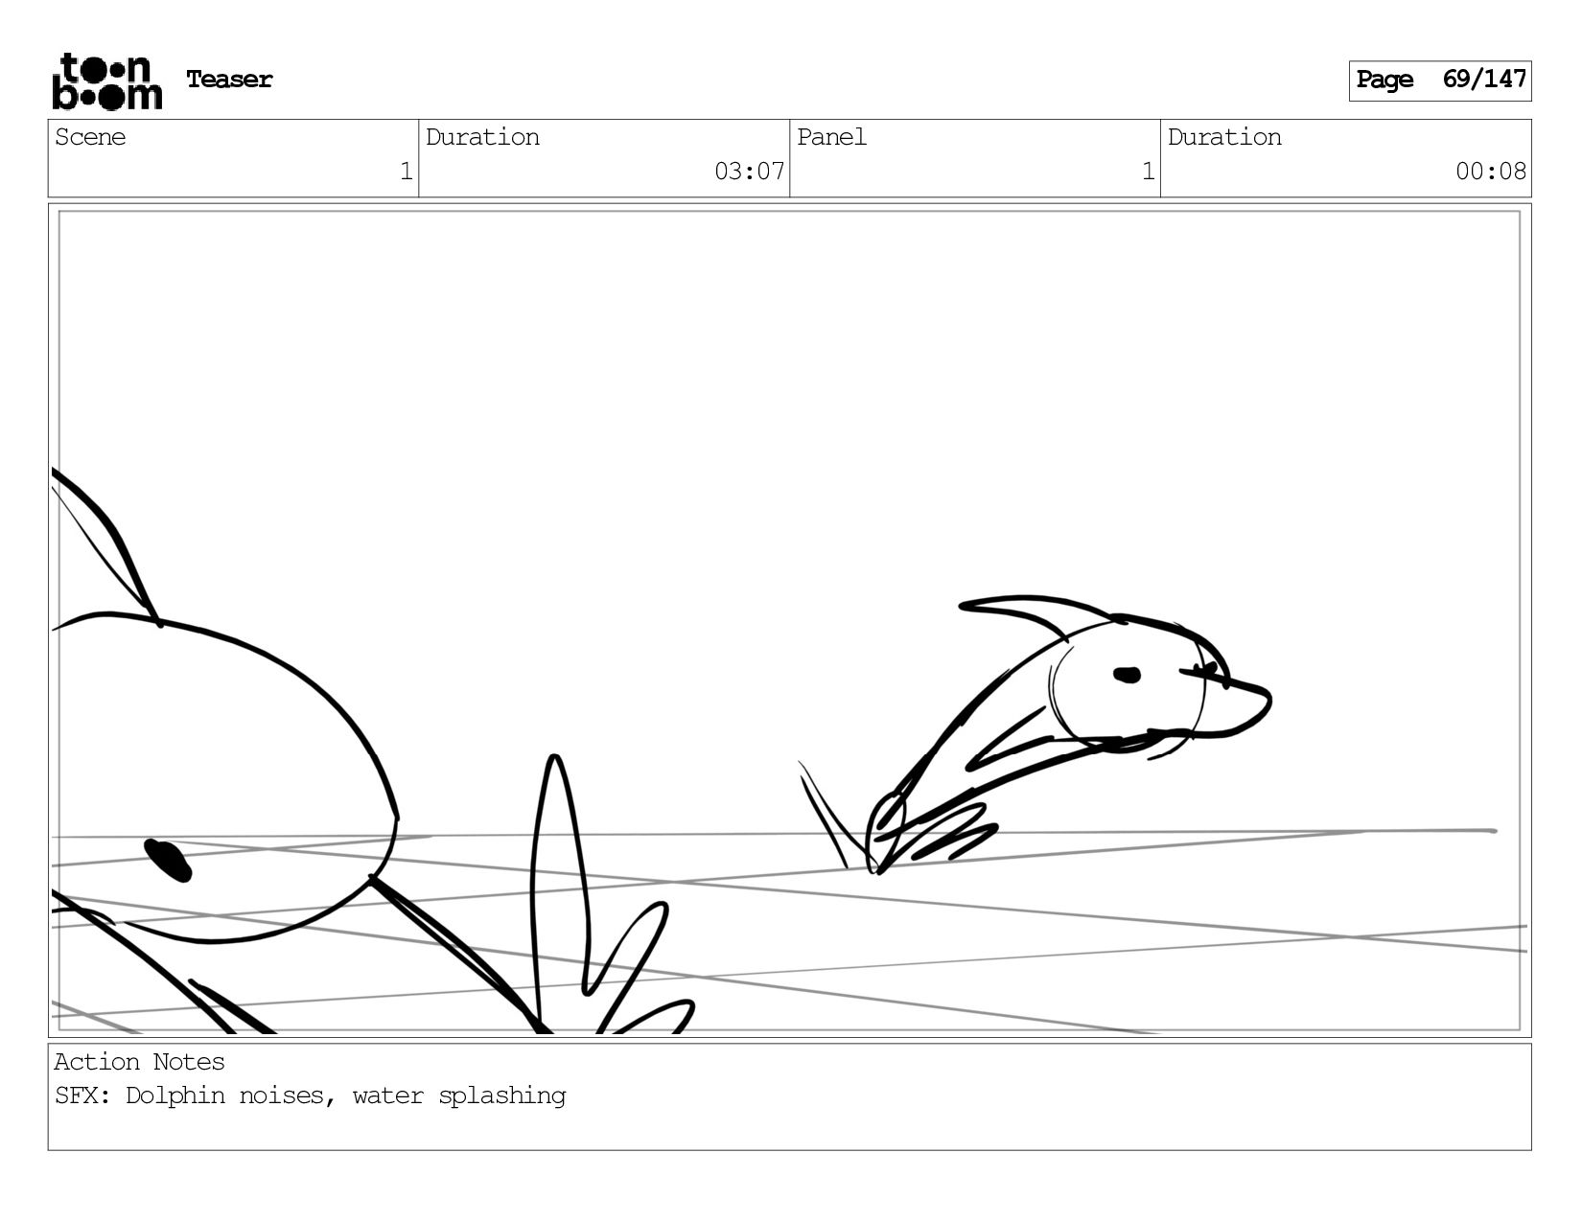Click the 'Scene' label
The height and width of the screenshot is (1222, 1582).
(90, 137)
